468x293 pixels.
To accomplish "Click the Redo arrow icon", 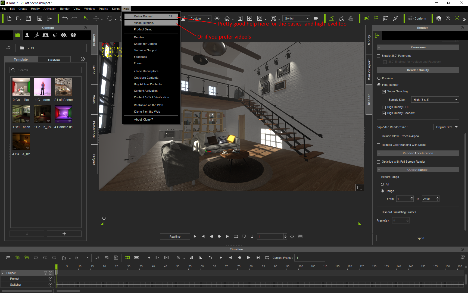I will (74, 18).
